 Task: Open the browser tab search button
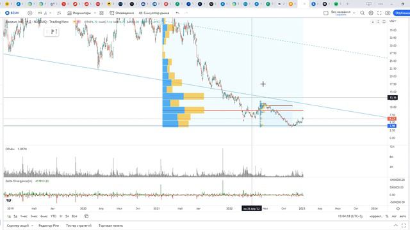(369, 4)
